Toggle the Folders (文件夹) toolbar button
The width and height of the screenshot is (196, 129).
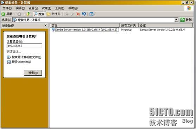[54, 14]
